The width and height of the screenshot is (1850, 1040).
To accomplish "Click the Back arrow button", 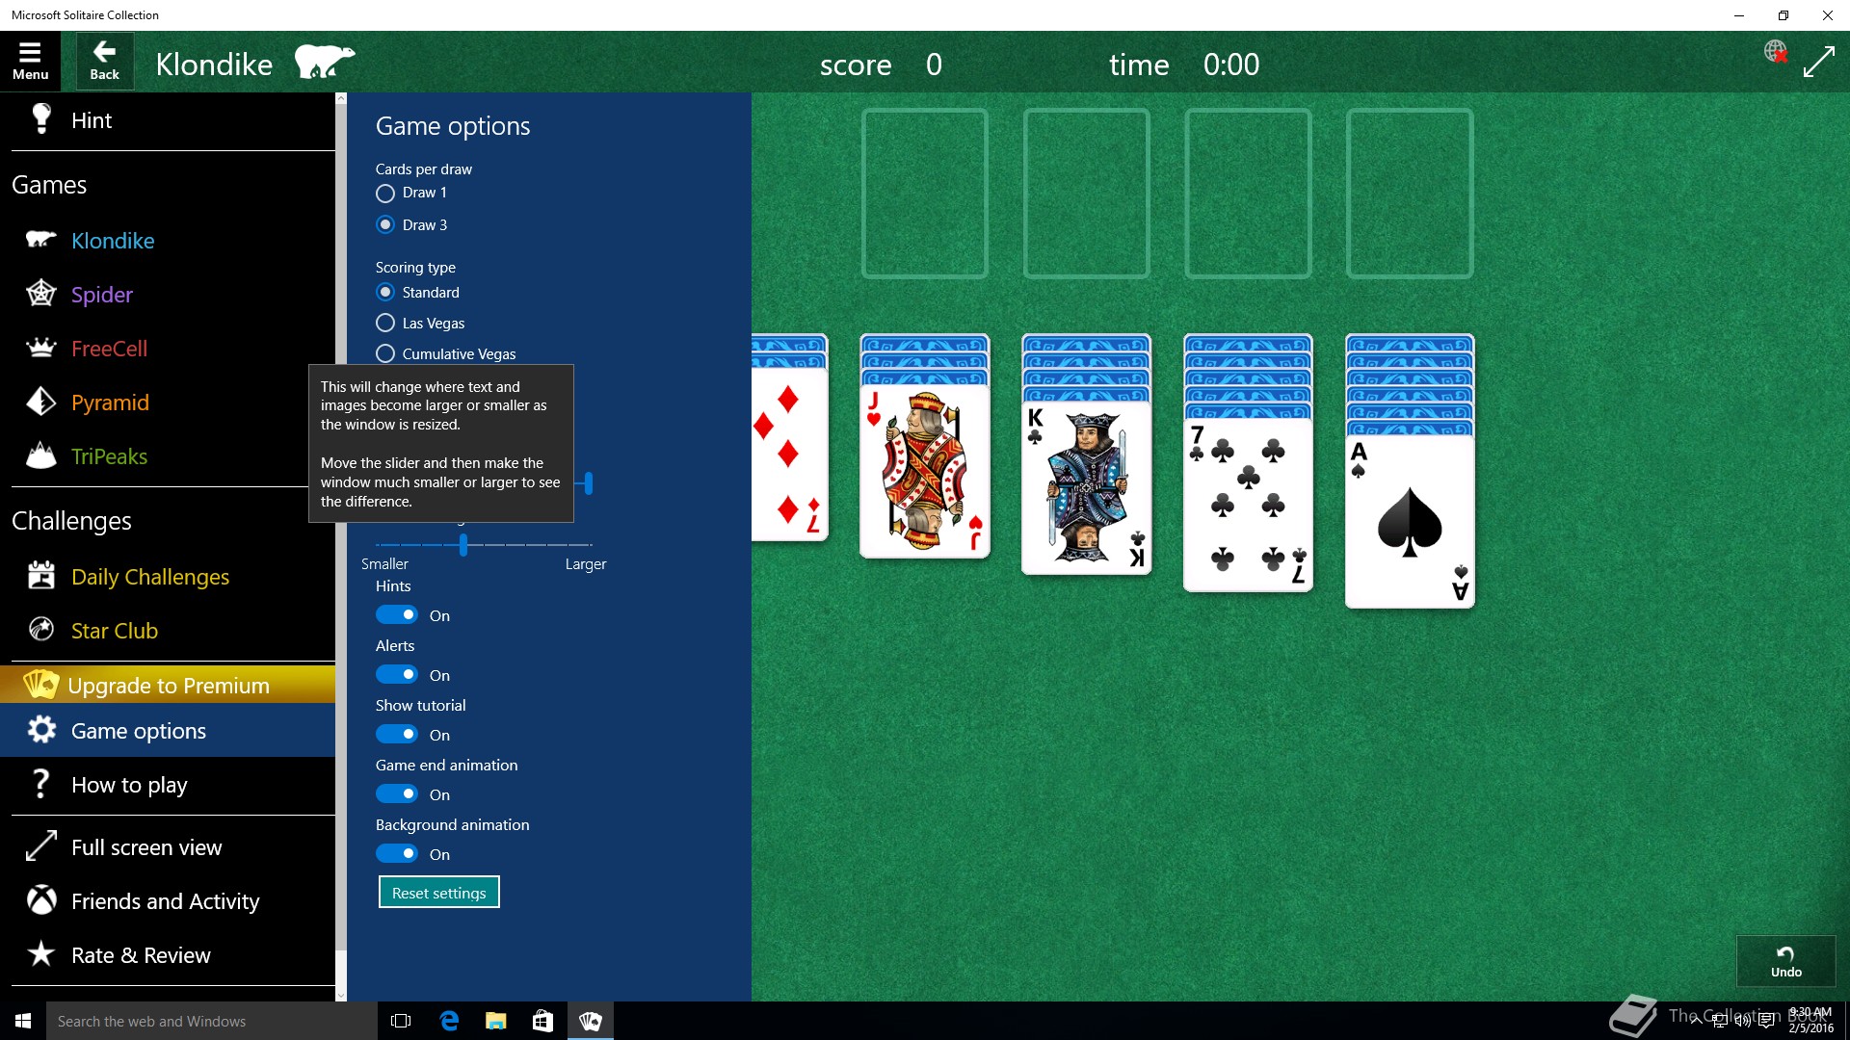I will coord(104,61).
